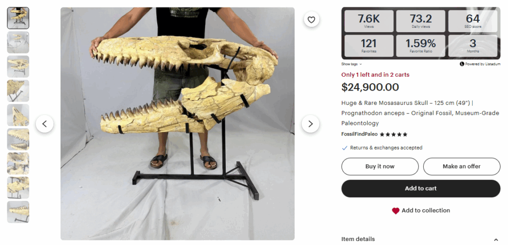Select the first skull thumbnail
Image resolution: width=508 pixels, height=245 pixels.
(x=18, y=18)
